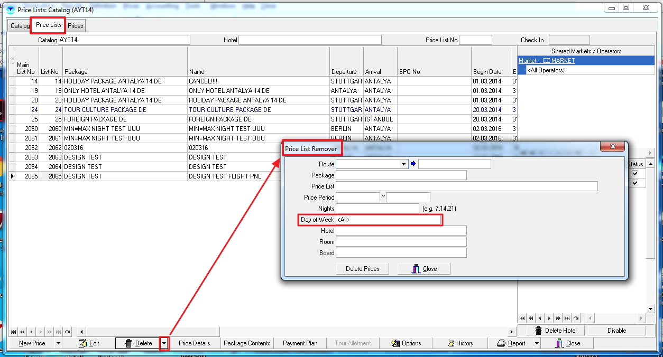Viewport: 663px width, 357px height.
Task: Switch to the Prices tab
Action: tap(75, 26)
